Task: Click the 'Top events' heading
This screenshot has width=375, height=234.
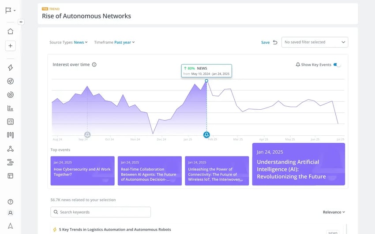Action: (60, 150)
